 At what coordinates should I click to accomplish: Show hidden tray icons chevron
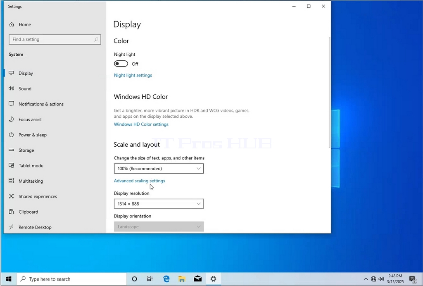(x=366, y=279)
